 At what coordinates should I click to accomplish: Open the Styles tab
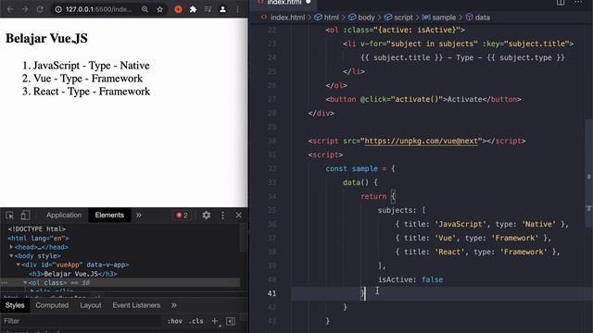click(15, 305)
